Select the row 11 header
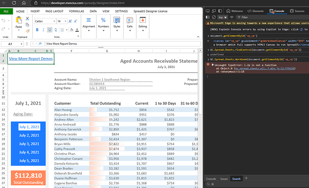This screenshot has height=188, width=309. point(3,103)
